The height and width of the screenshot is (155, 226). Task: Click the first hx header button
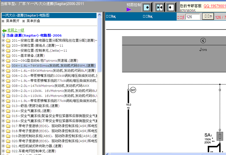[111, 16]
